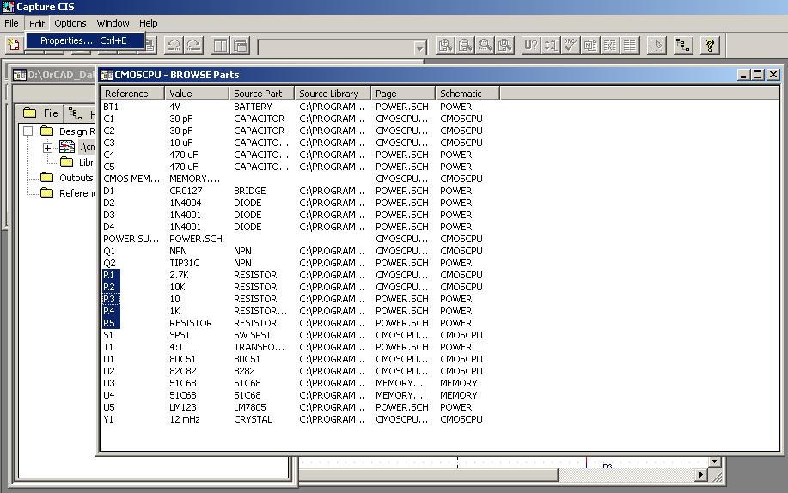Click the Zoom to Region icon

[x=485, y=46]
